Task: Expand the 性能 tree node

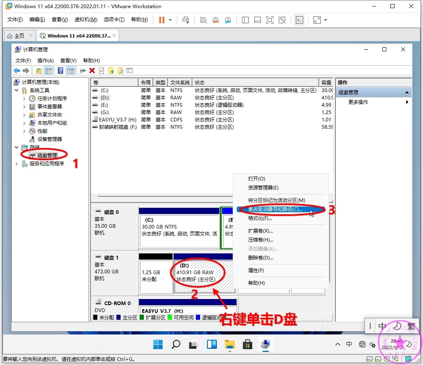Action: [24, 131]
